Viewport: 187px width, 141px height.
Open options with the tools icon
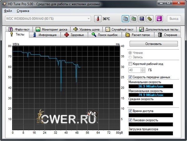click(x=150, y=19)
